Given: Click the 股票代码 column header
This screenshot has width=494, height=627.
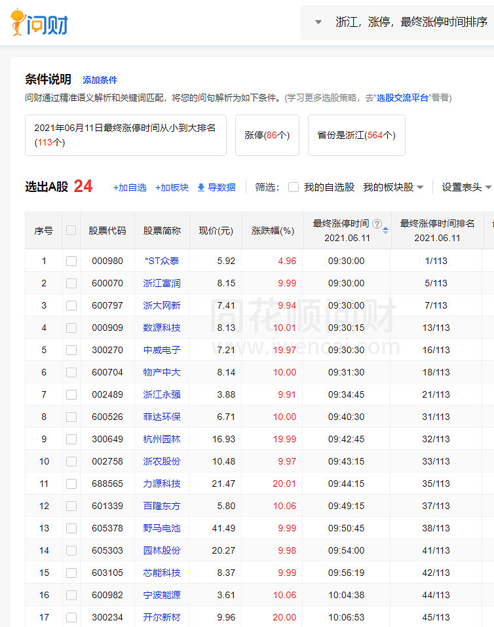Looking at the screenshot, I should tap(107, 231).
